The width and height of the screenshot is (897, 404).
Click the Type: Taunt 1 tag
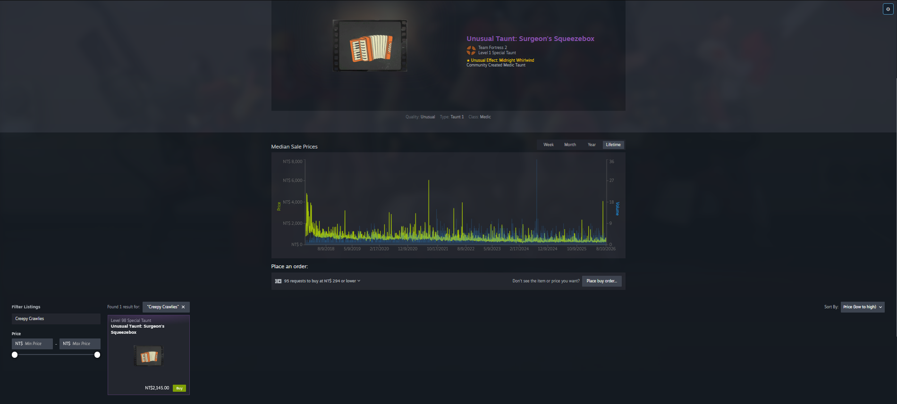[x=452, y=117]
